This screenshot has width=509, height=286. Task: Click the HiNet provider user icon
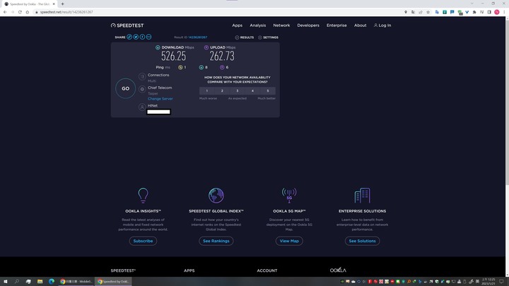pos(142,107)
